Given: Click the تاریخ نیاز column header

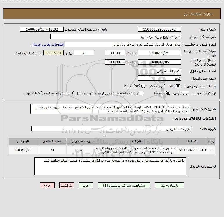Looking at the screenshot, I should (23, 141).
